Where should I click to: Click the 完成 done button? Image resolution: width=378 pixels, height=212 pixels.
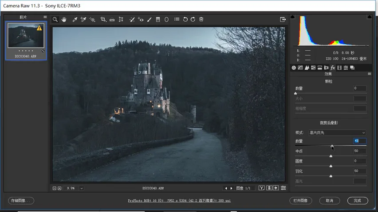tap(358, 201)
